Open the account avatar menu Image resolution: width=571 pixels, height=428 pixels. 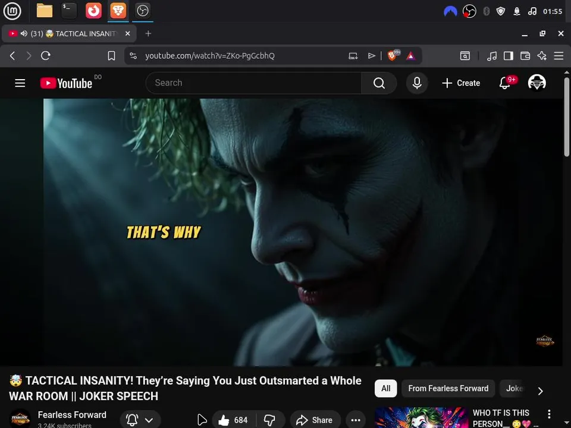point(537,83)
